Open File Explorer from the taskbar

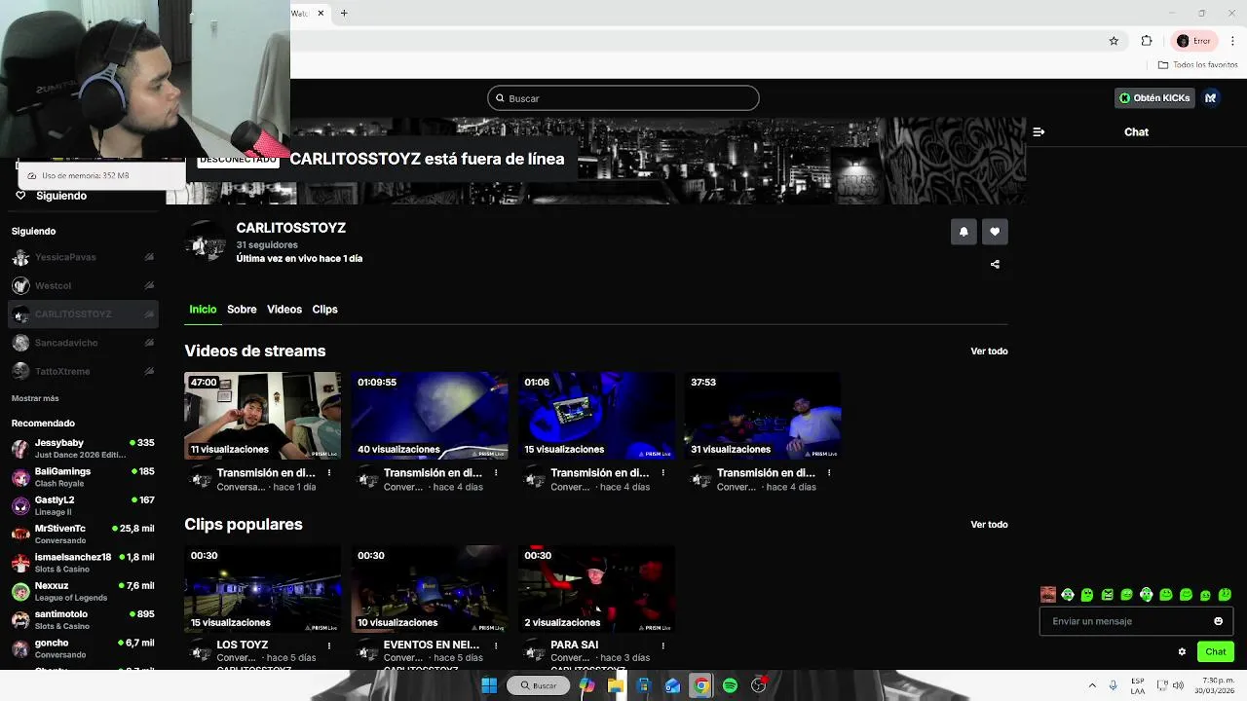[616, 685]
